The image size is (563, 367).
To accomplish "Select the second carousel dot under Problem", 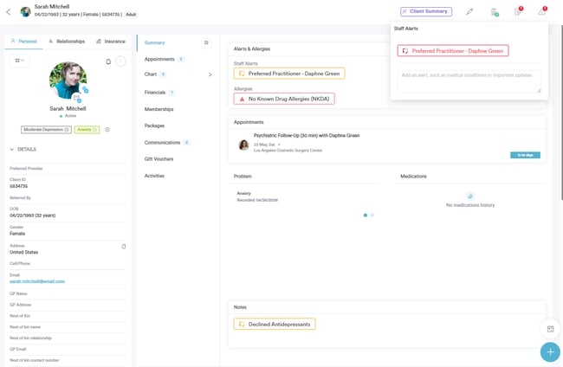I will 372,216.
